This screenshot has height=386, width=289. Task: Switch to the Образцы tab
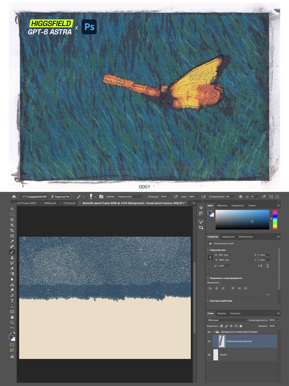click(222, 205)
